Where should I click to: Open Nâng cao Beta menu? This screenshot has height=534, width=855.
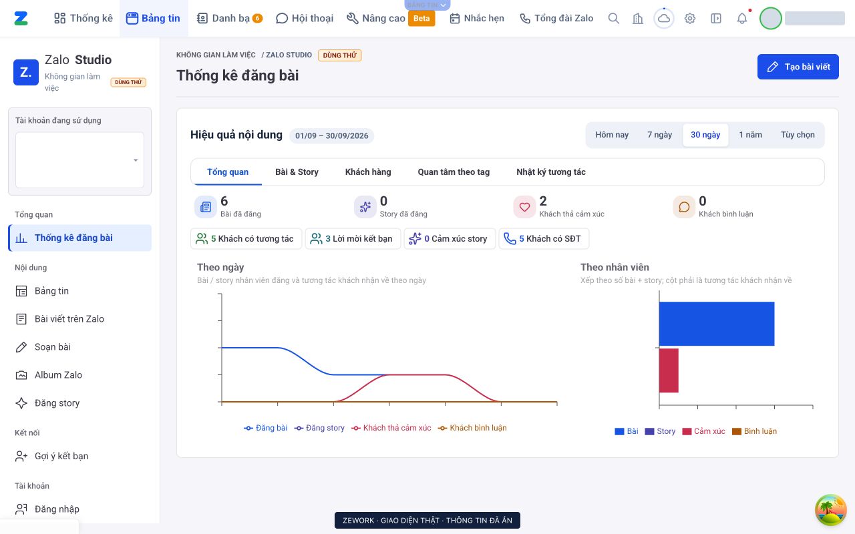(x=391, y=18)
